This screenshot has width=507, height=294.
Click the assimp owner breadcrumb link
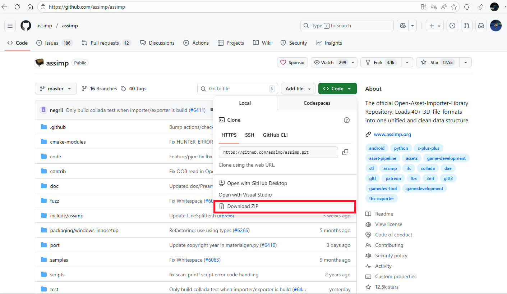pyautogui.click(x=44, y=26)
